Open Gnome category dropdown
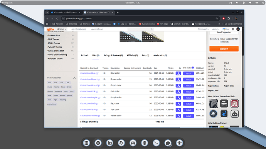 coord(61,29)
